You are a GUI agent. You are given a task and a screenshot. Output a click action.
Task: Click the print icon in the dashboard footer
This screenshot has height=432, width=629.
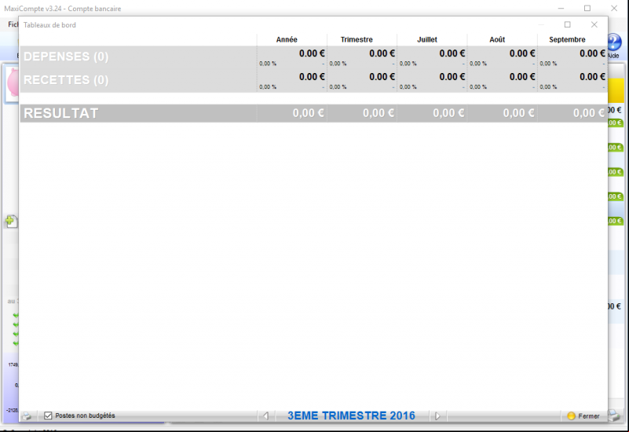(27, 416)
